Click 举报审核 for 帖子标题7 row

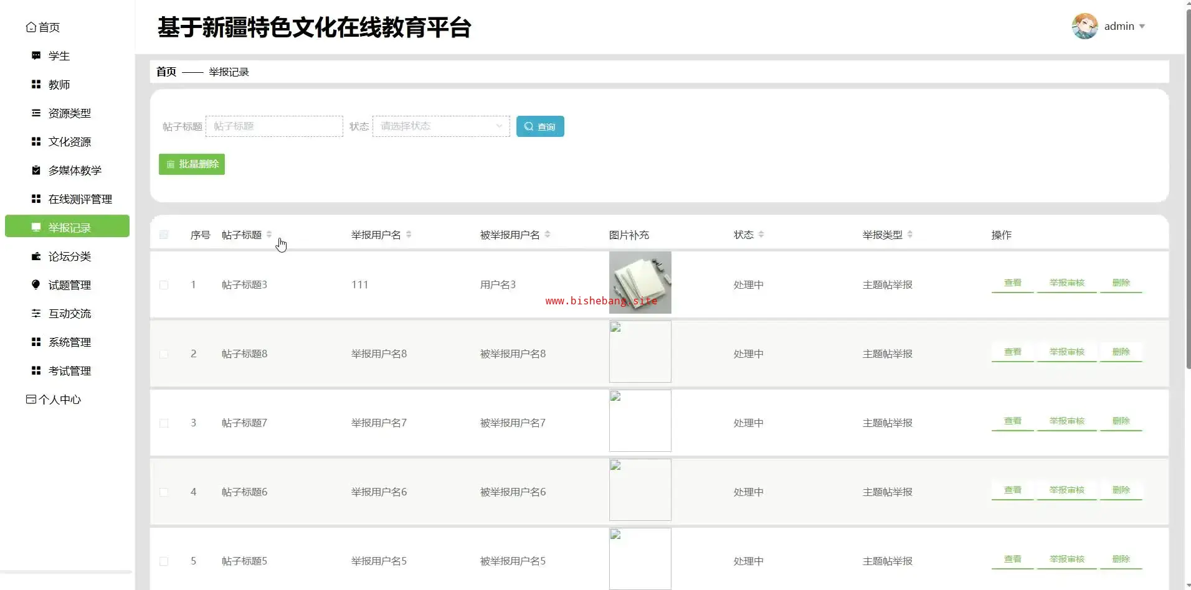1067,421
